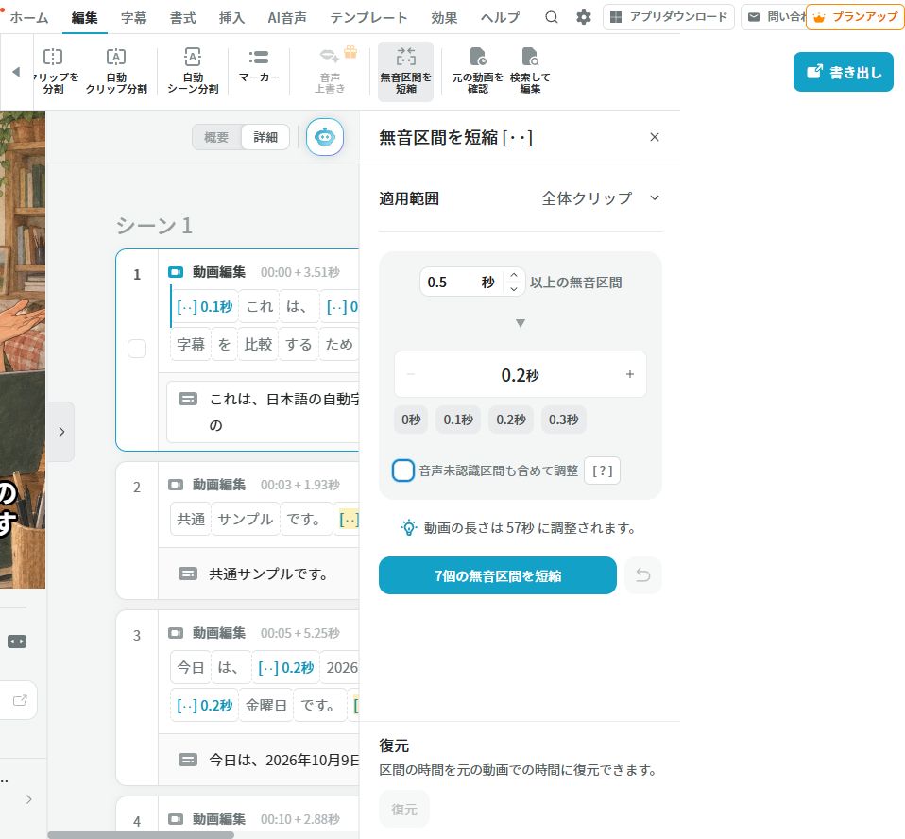
Task: Open the 効果 menu tab
Action: tap(444, 17)
